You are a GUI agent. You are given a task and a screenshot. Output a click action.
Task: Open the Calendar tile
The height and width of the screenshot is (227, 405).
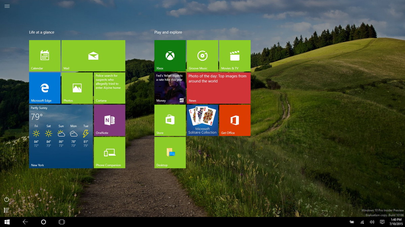pyautogui.click(x=45, y=56)
